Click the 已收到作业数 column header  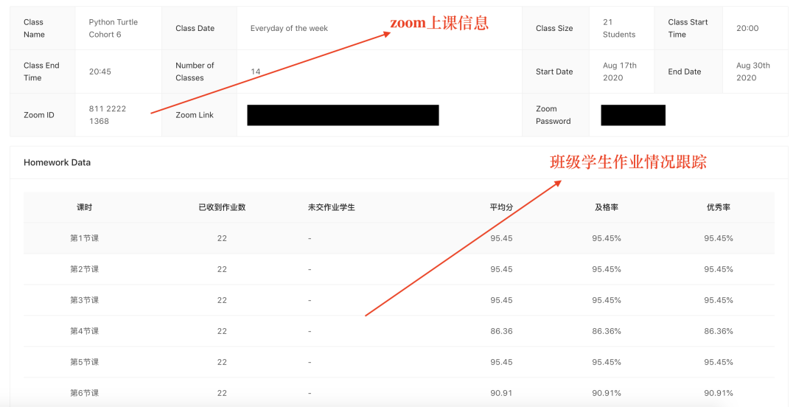coord(222,207)
